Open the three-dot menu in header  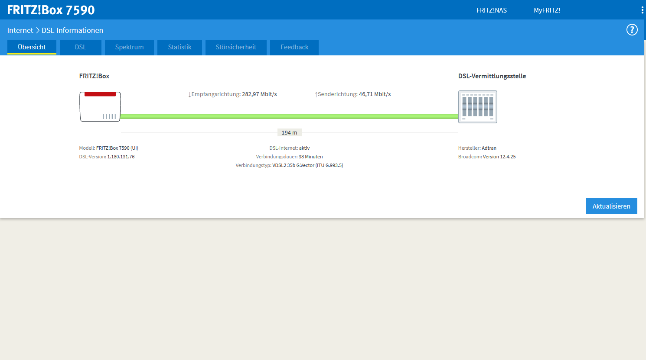coord(642,10)
